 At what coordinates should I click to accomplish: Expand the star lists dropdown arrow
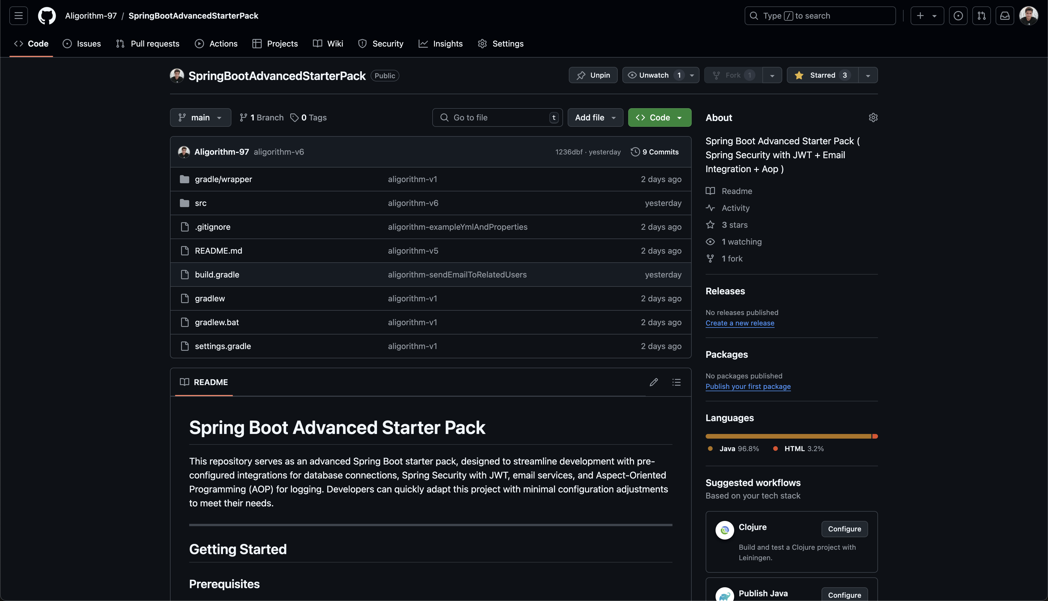[868, 75]
